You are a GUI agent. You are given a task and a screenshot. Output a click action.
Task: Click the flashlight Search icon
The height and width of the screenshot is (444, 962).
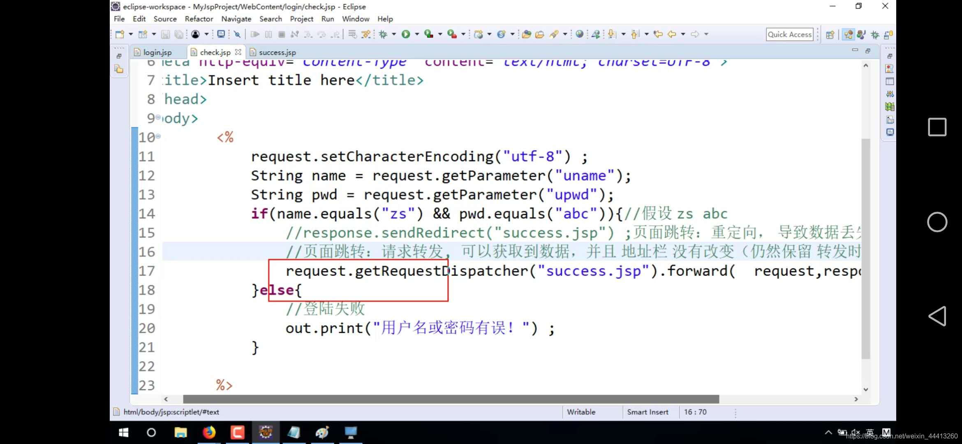pyautogui.click(x=554, y=35)
